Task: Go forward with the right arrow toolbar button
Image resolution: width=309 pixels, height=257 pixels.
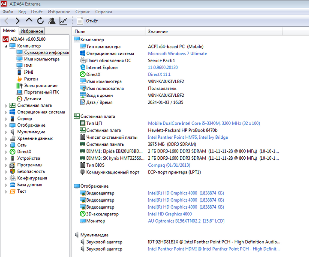Action: click(x=18, y=21)
